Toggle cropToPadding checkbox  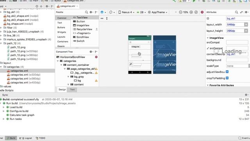[x=227, y=78]
